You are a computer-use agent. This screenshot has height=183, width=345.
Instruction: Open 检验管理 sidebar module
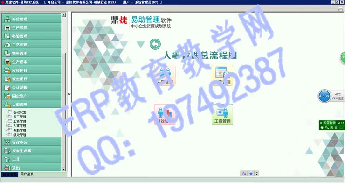pos(31,36)
